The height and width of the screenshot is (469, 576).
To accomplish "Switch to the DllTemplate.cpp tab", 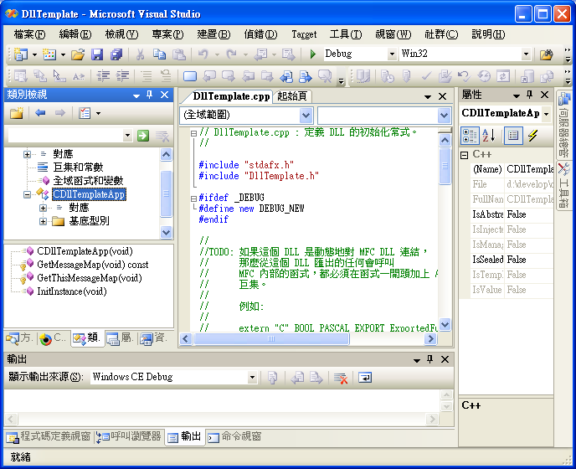I will click(x=231, y=96).
